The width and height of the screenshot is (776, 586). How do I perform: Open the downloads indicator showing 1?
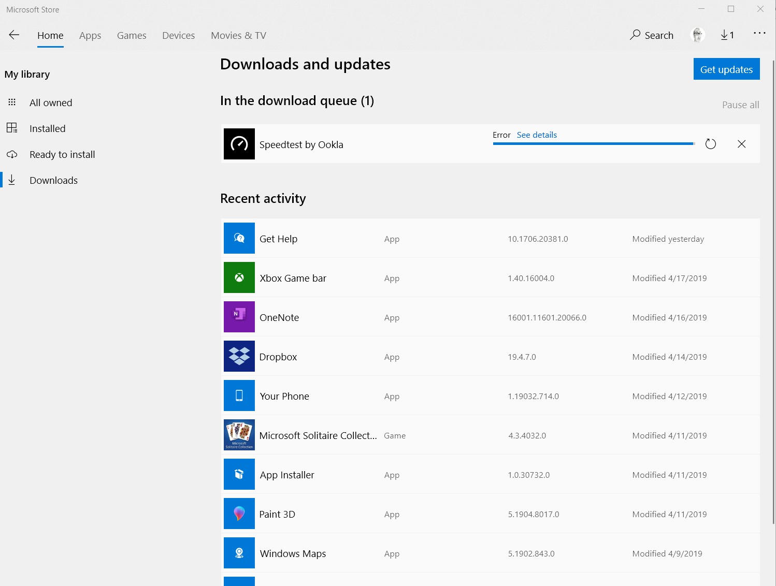(x=727, y=35)
